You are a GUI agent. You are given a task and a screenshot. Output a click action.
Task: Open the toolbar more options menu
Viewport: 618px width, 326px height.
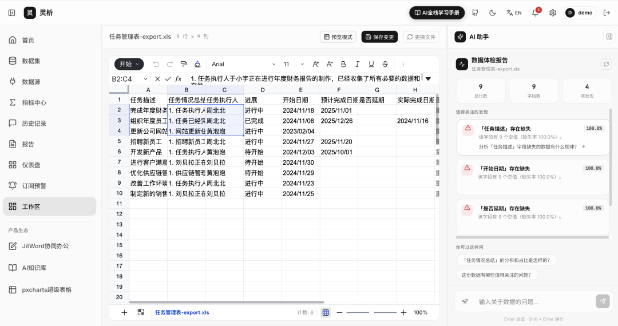[x=403, y=64]
